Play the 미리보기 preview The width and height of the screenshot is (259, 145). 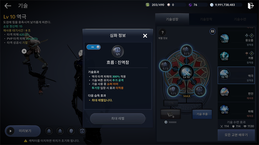click(x=23, y=131)
